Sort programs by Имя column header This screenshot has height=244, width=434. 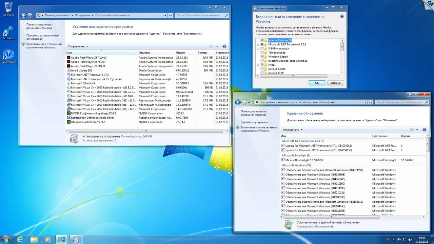tap(101, 53)
